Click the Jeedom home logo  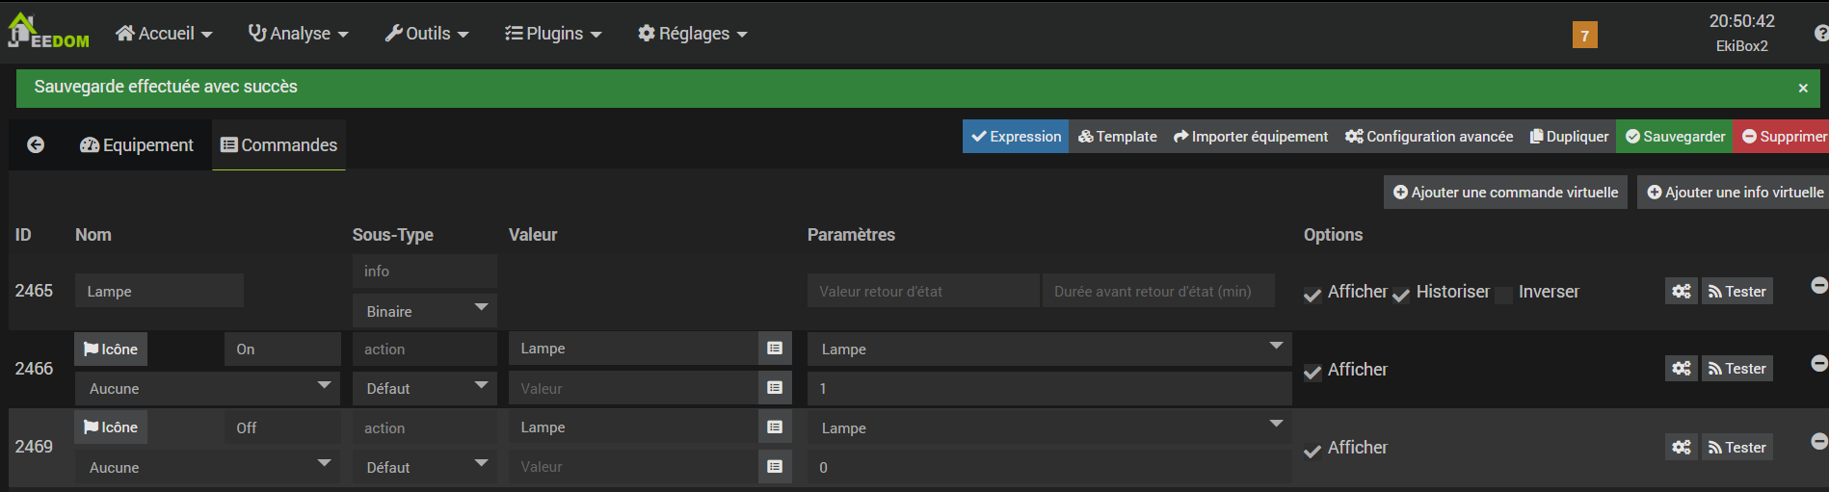[46, 32]
